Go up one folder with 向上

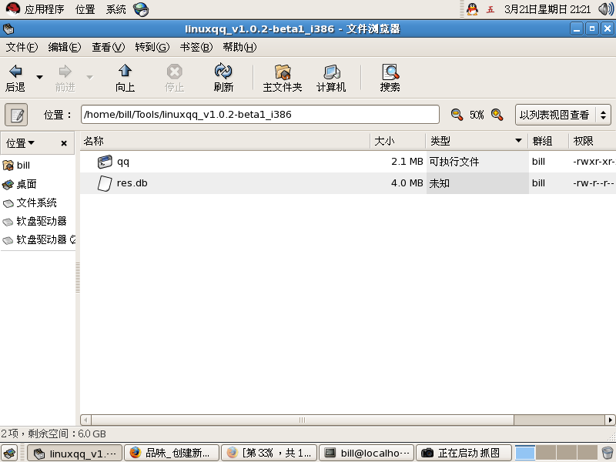[x=125, y=78]
